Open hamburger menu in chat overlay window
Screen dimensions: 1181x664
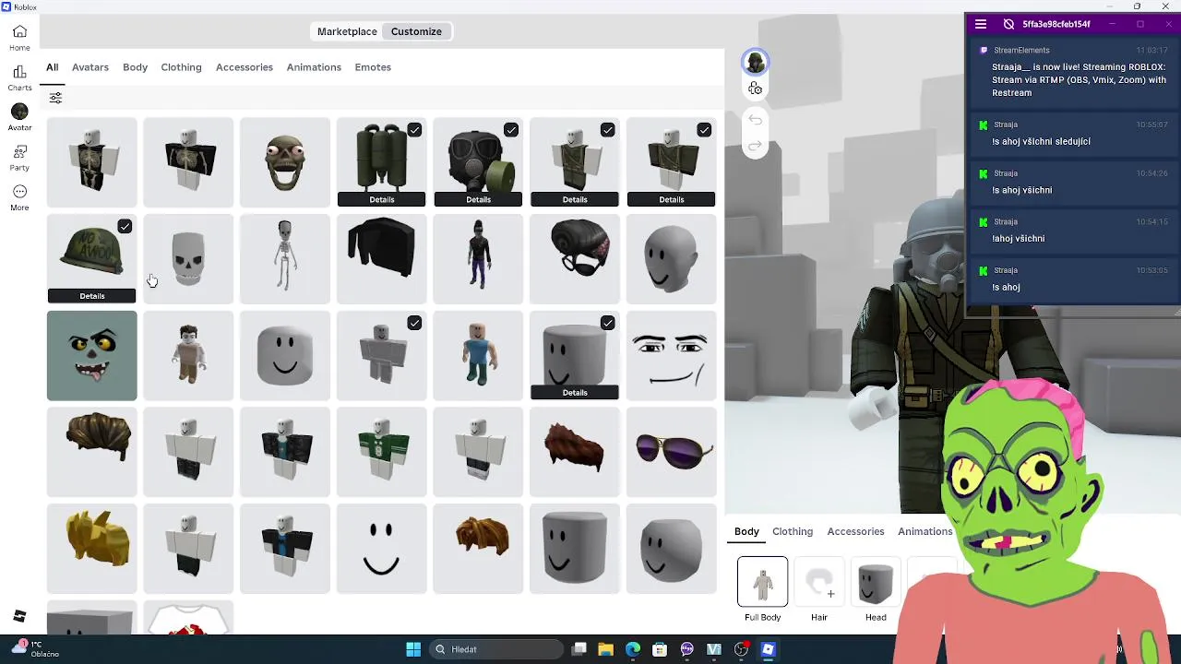coord(981,24)
